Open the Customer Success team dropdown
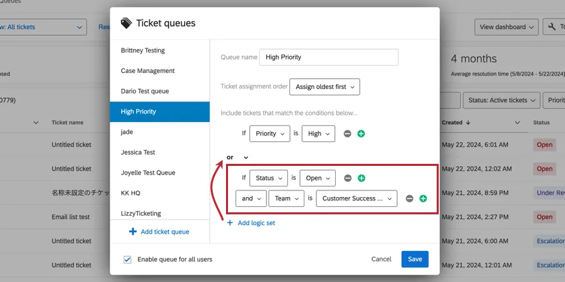 [356, 198]
